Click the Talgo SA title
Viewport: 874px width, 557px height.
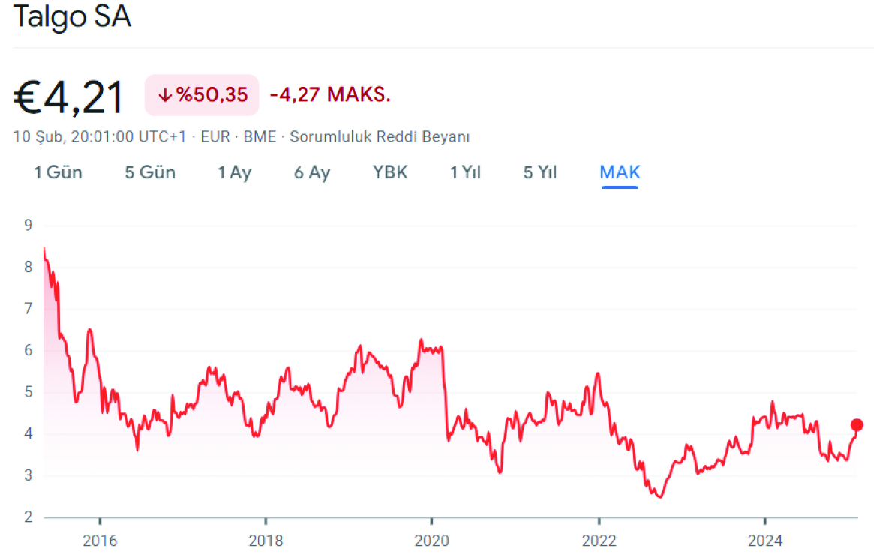72,16
